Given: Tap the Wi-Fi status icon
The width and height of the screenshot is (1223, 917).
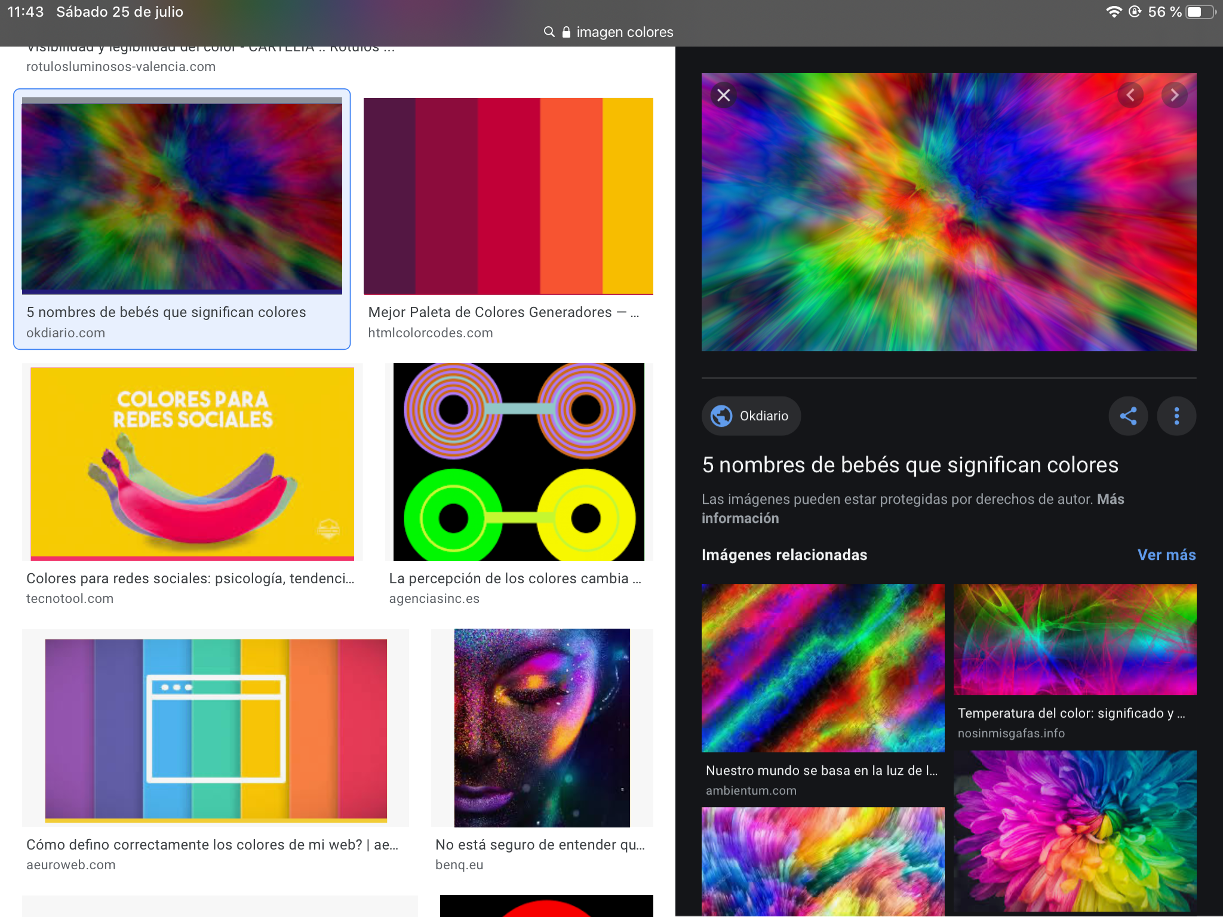Looking at the screenshot, I should pyautogui.click(x=1113, y=12).
